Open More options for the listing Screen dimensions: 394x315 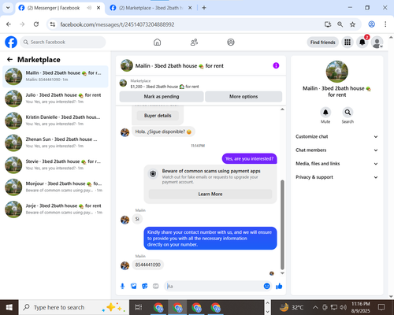coord(243,97)
